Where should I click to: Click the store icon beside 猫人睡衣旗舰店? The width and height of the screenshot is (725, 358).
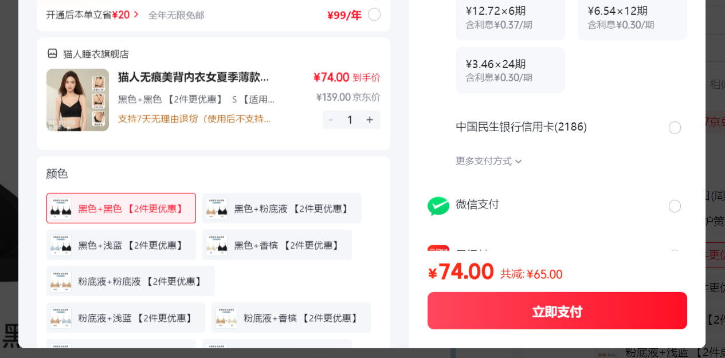coord(52,53)
